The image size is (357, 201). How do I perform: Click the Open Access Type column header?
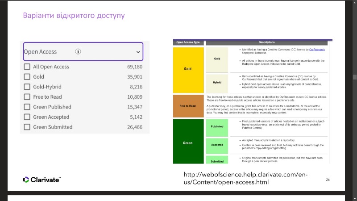tap(188, 42)
